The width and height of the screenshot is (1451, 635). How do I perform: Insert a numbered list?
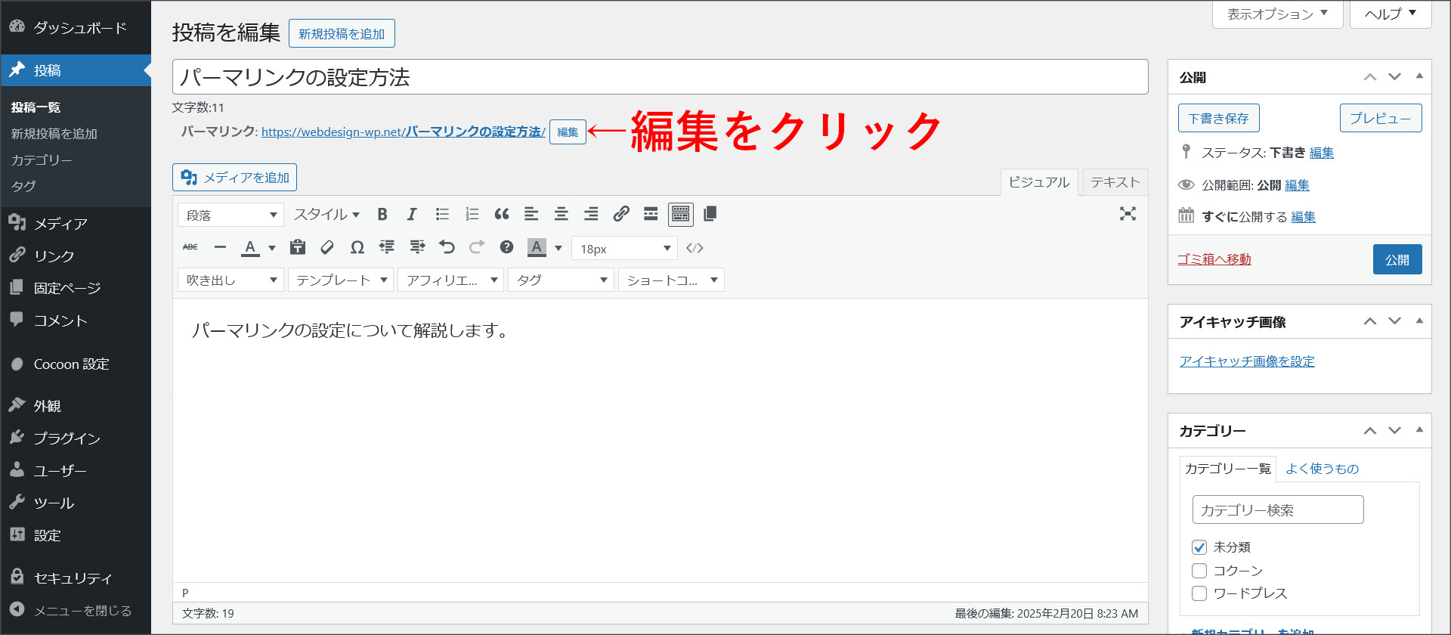[x=472, y=215]
